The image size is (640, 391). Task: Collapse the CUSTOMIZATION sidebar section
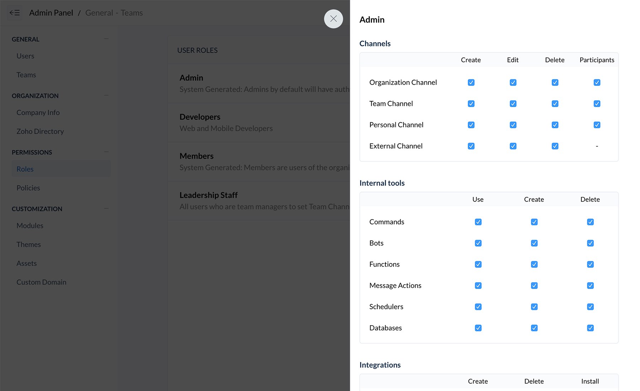106,208
